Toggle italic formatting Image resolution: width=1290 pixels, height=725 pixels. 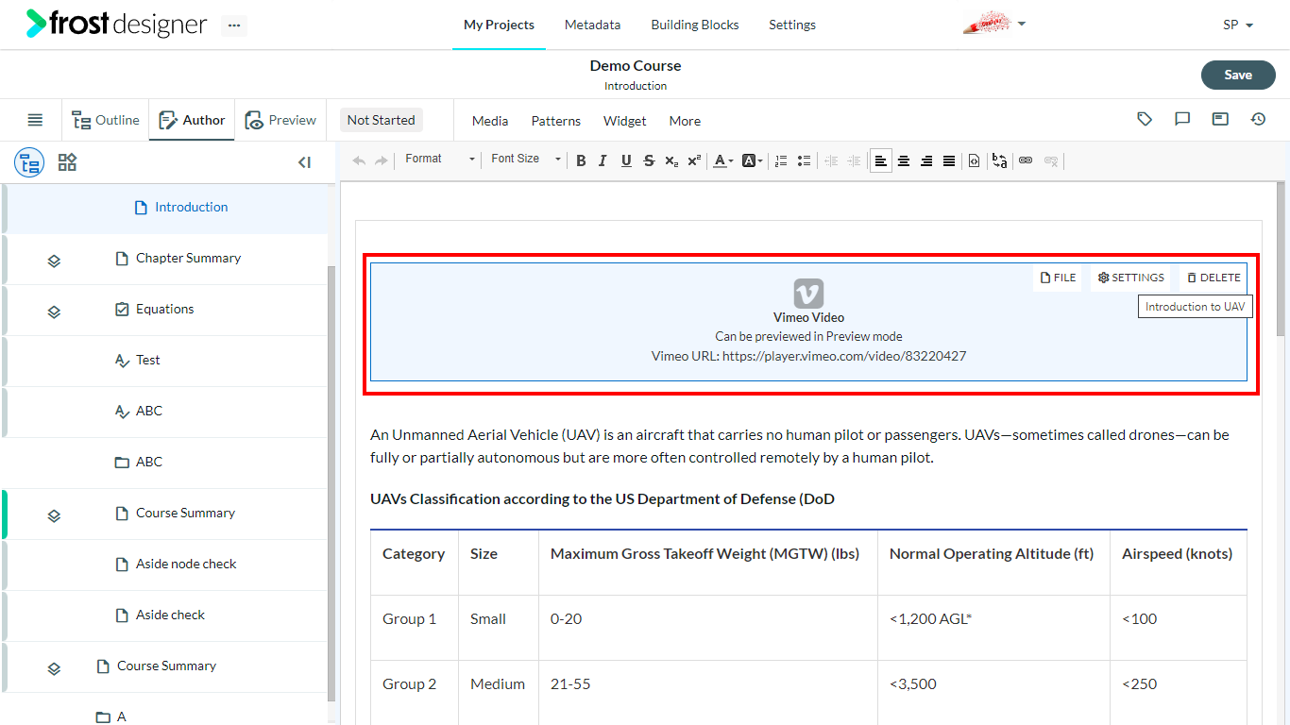[603, 160]
